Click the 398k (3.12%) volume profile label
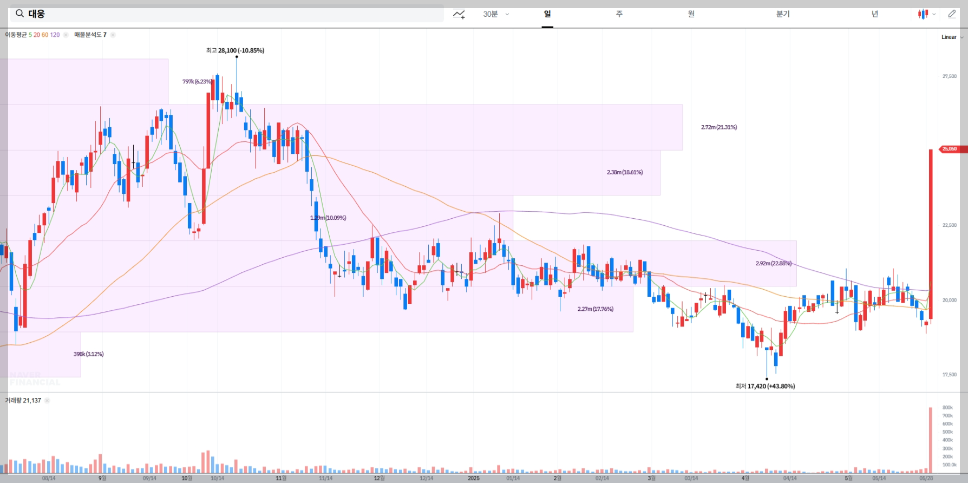This screenshot has height=483, width=968. coord(89,354)
